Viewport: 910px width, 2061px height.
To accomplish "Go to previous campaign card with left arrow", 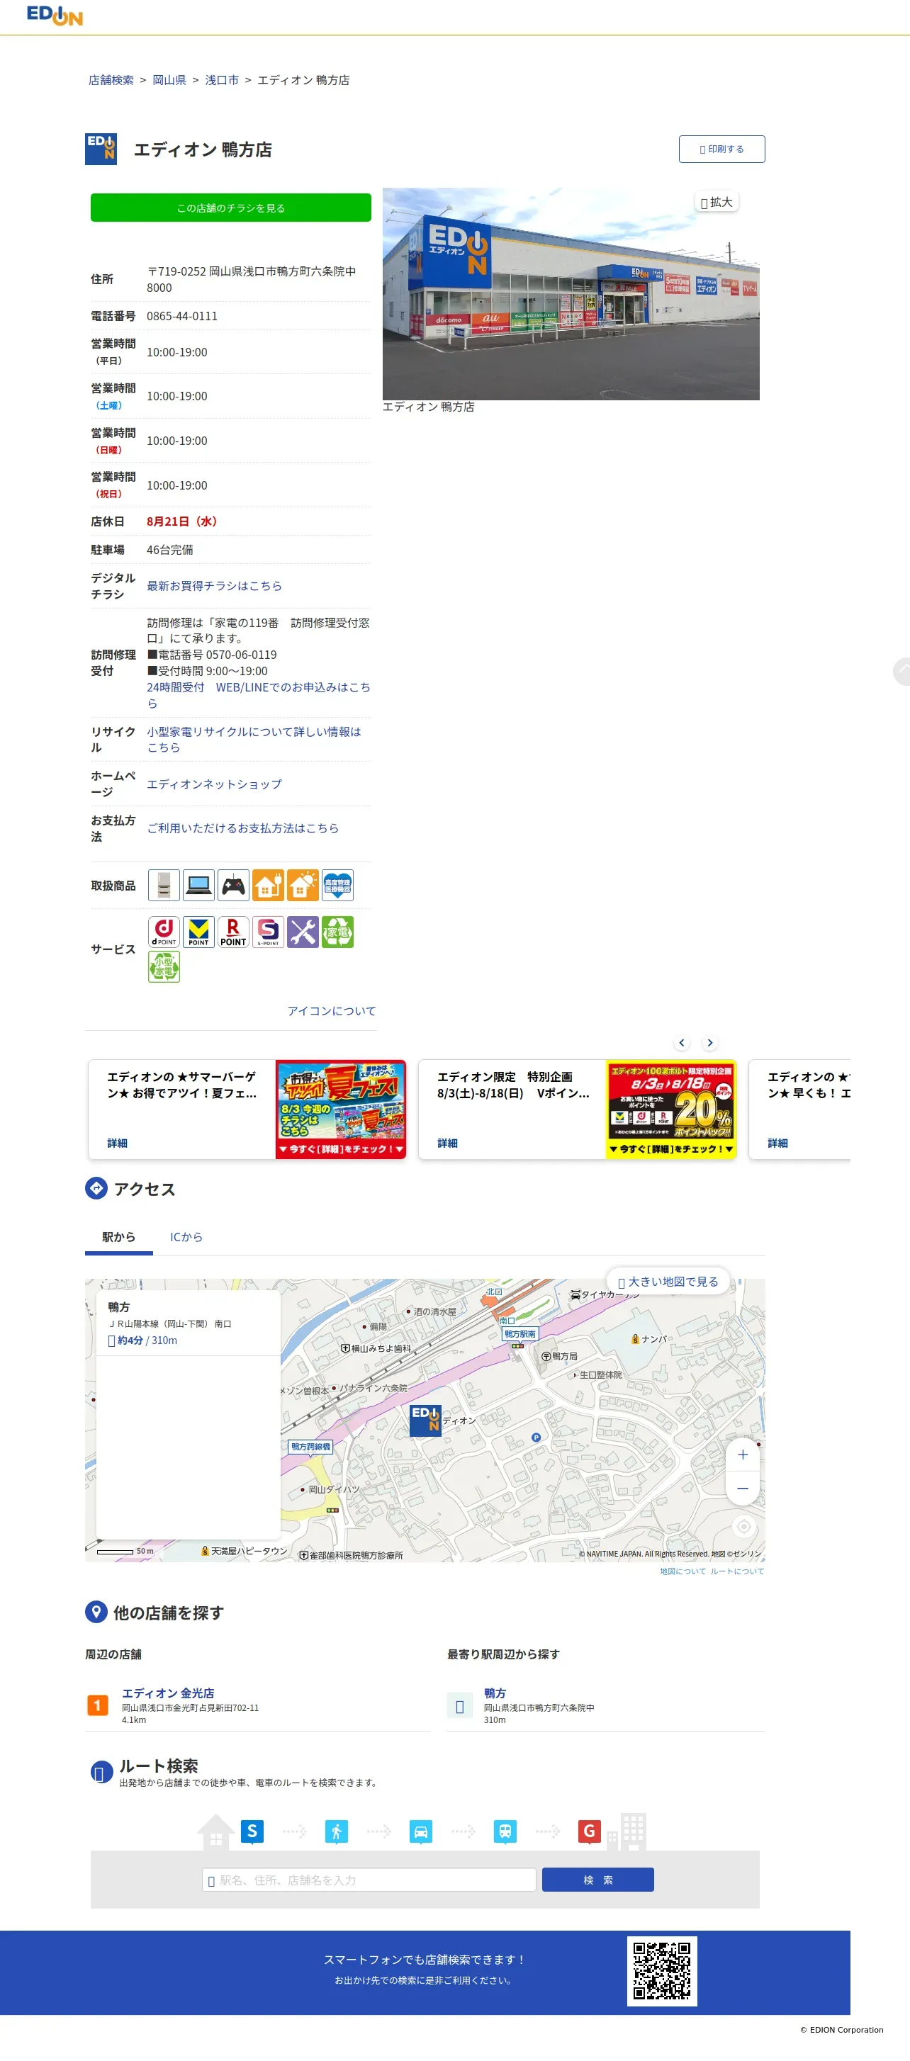I will tap(682, 1042).
